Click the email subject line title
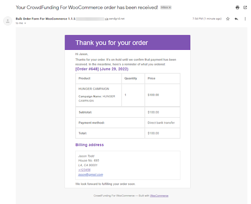Image resolution: width=251 pixels, height=204 pixels. tap(87, 7)
